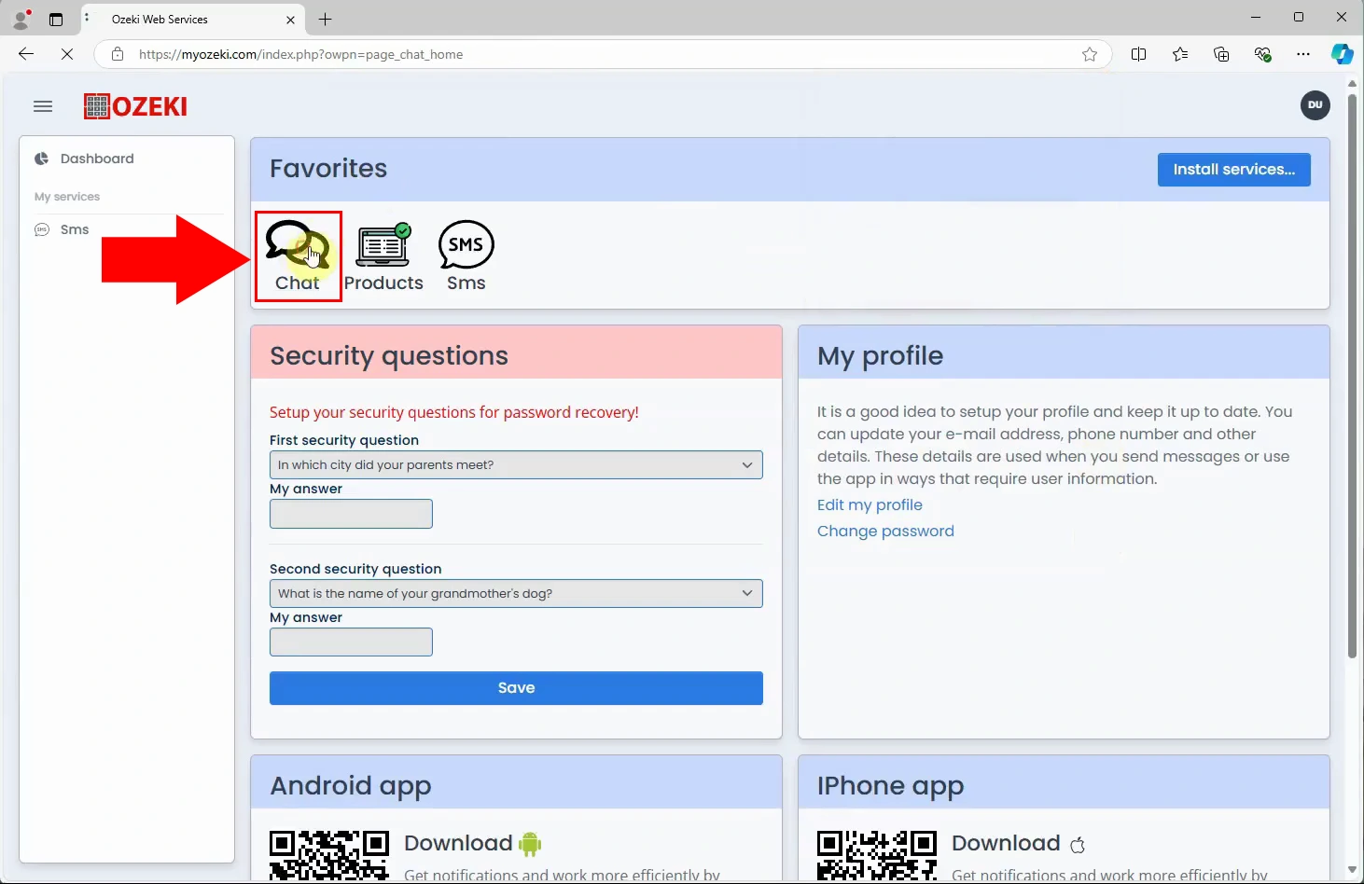Click the Android Download link
1364x884 pixels.
tap(458, 843)
